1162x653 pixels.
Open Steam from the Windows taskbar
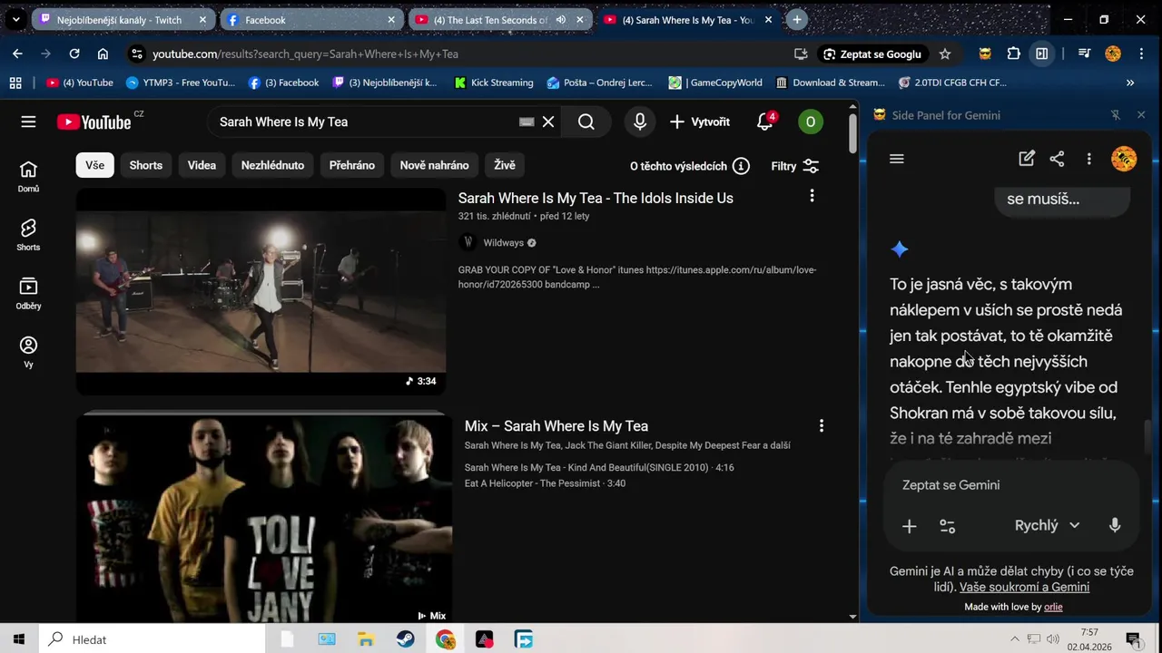coord(406,639)
